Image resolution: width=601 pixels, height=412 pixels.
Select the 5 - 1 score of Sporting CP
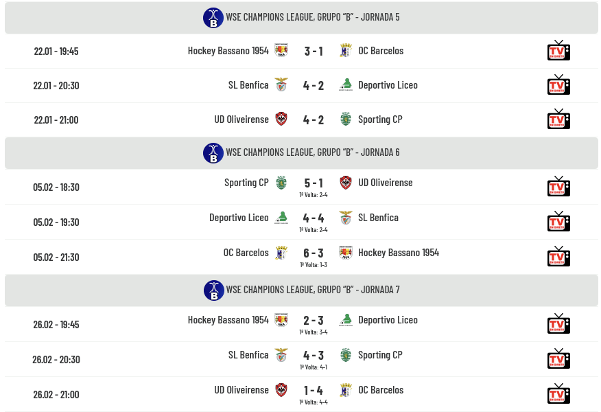(x=314, y=183)
